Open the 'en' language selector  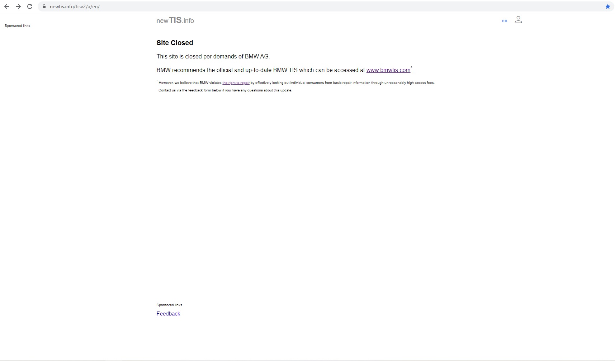(505, 21)
